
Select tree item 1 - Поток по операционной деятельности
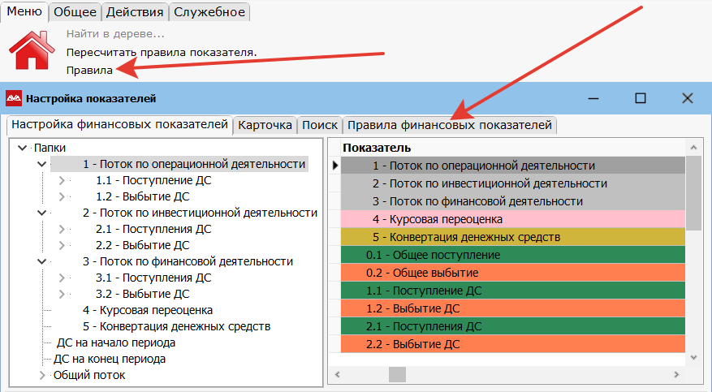click(x=194, y=164)
